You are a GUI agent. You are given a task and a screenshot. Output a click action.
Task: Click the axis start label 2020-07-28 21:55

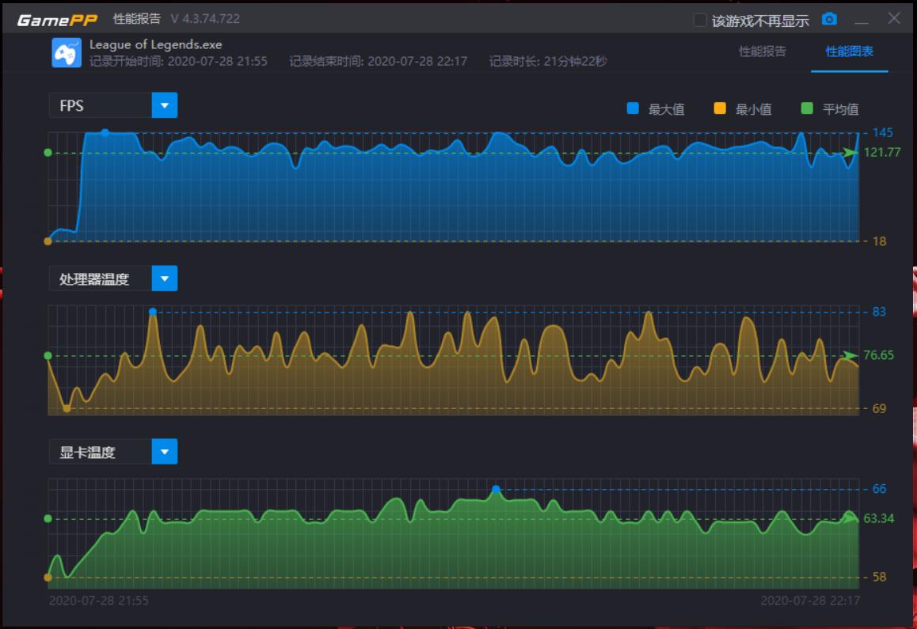[98, 601]
